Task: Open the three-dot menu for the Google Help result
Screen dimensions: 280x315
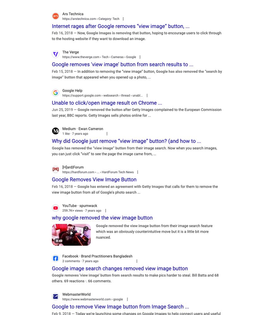Action: point(147,95)
